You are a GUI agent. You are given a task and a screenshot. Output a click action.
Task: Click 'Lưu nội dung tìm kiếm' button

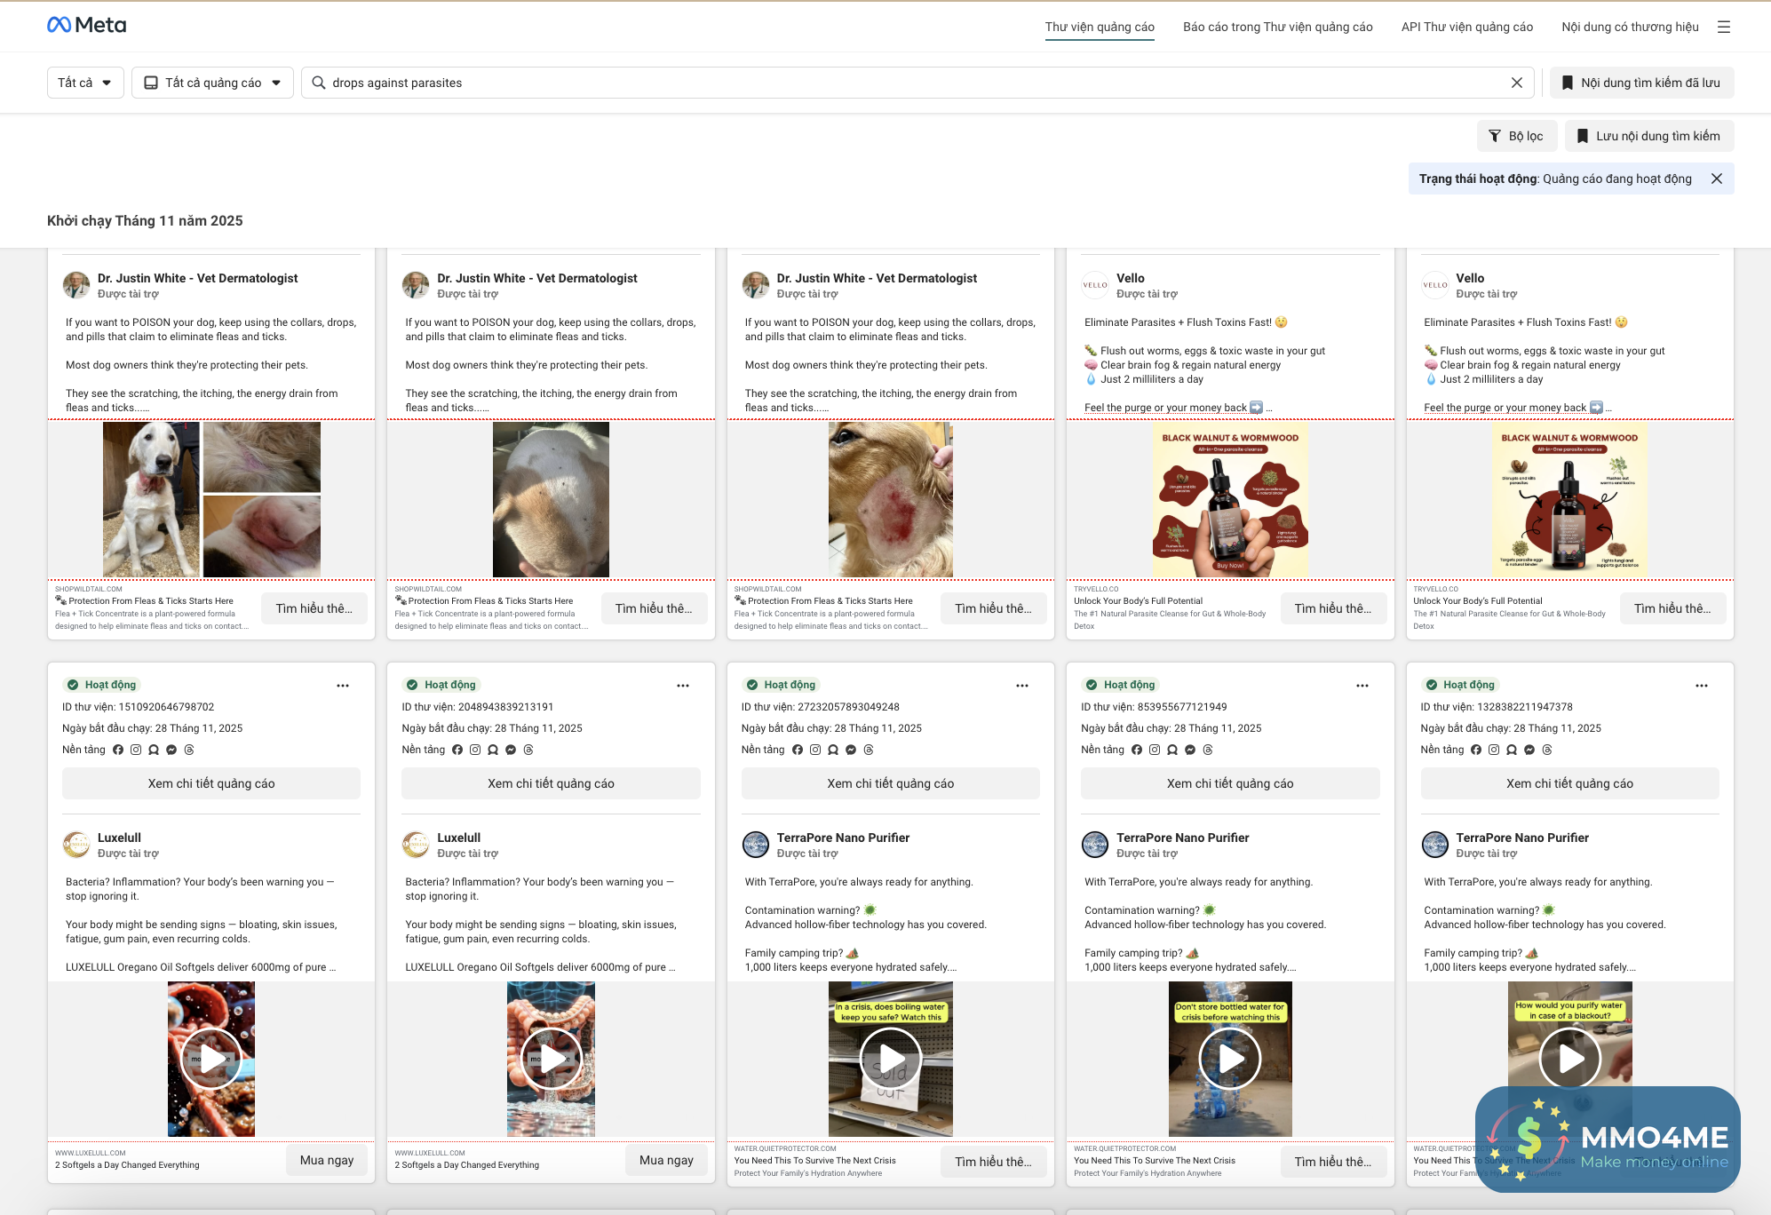coord(1648,136)
